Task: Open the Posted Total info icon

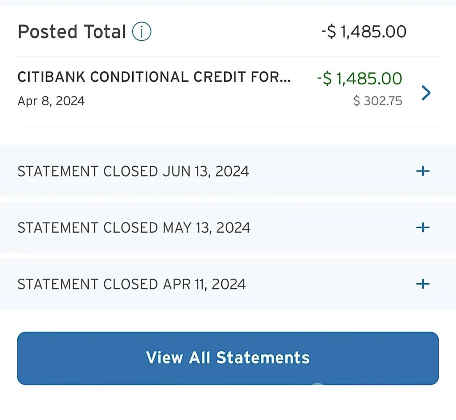Action: [x=141, y=31]
